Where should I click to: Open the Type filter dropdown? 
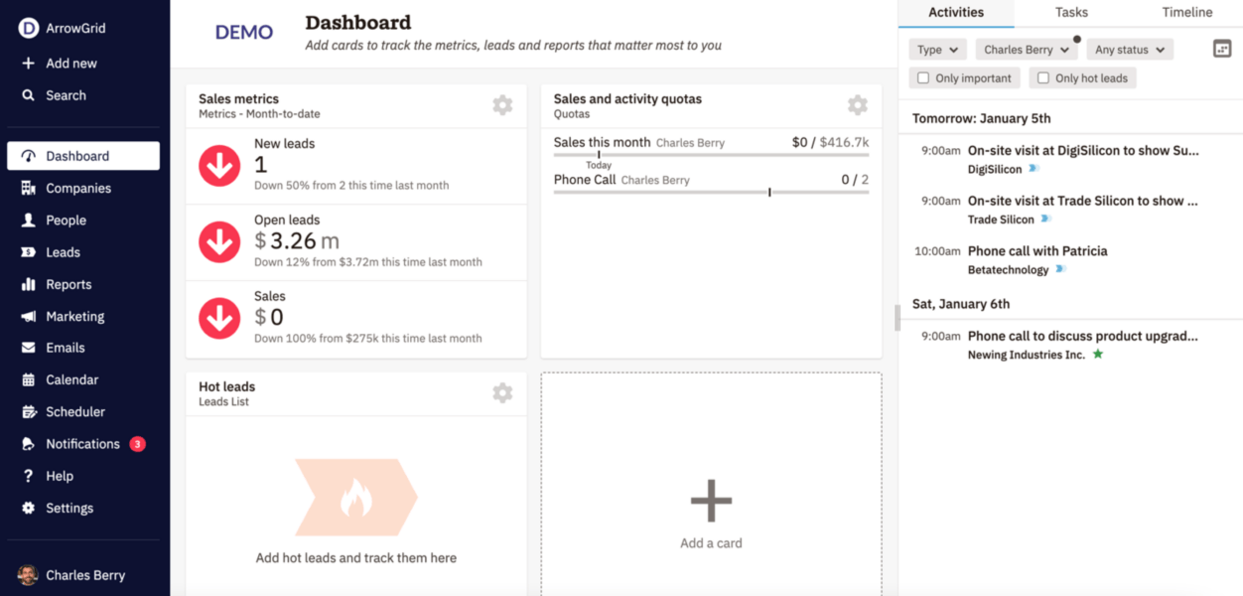936,49
